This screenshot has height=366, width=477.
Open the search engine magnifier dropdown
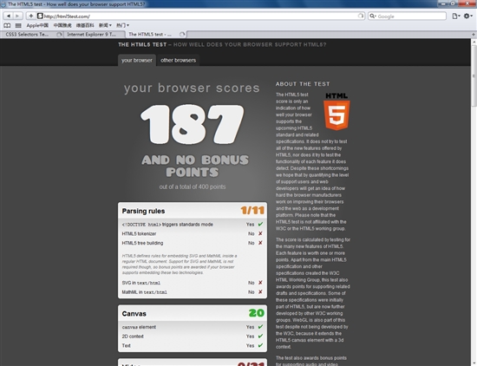pyautogui.click(x=373, y=16)
